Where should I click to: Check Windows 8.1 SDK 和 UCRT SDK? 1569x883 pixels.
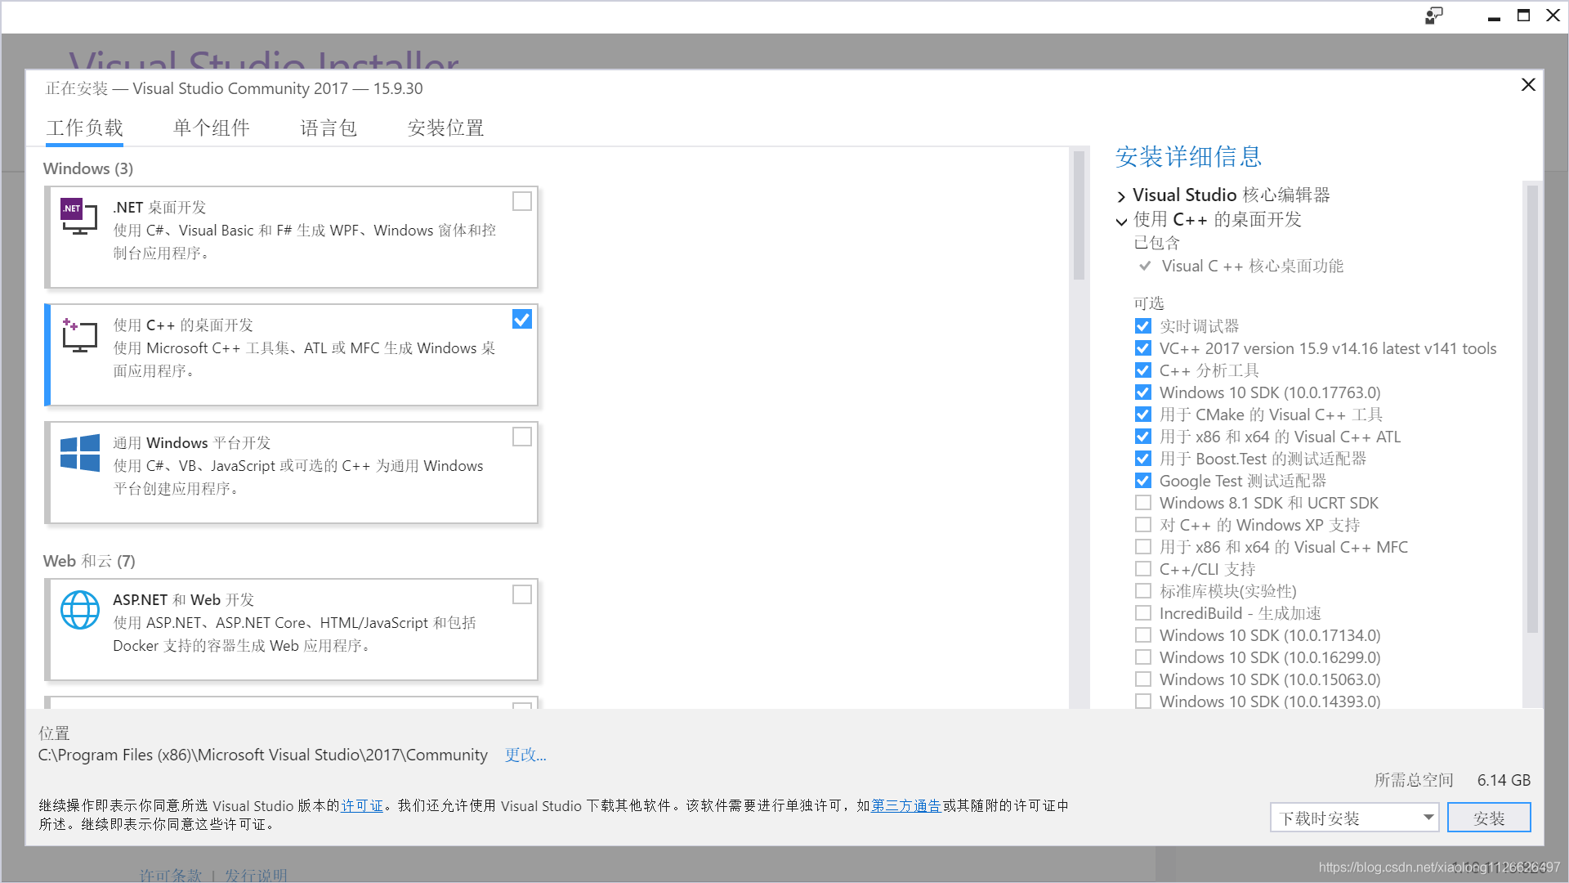coord(1143,503)
